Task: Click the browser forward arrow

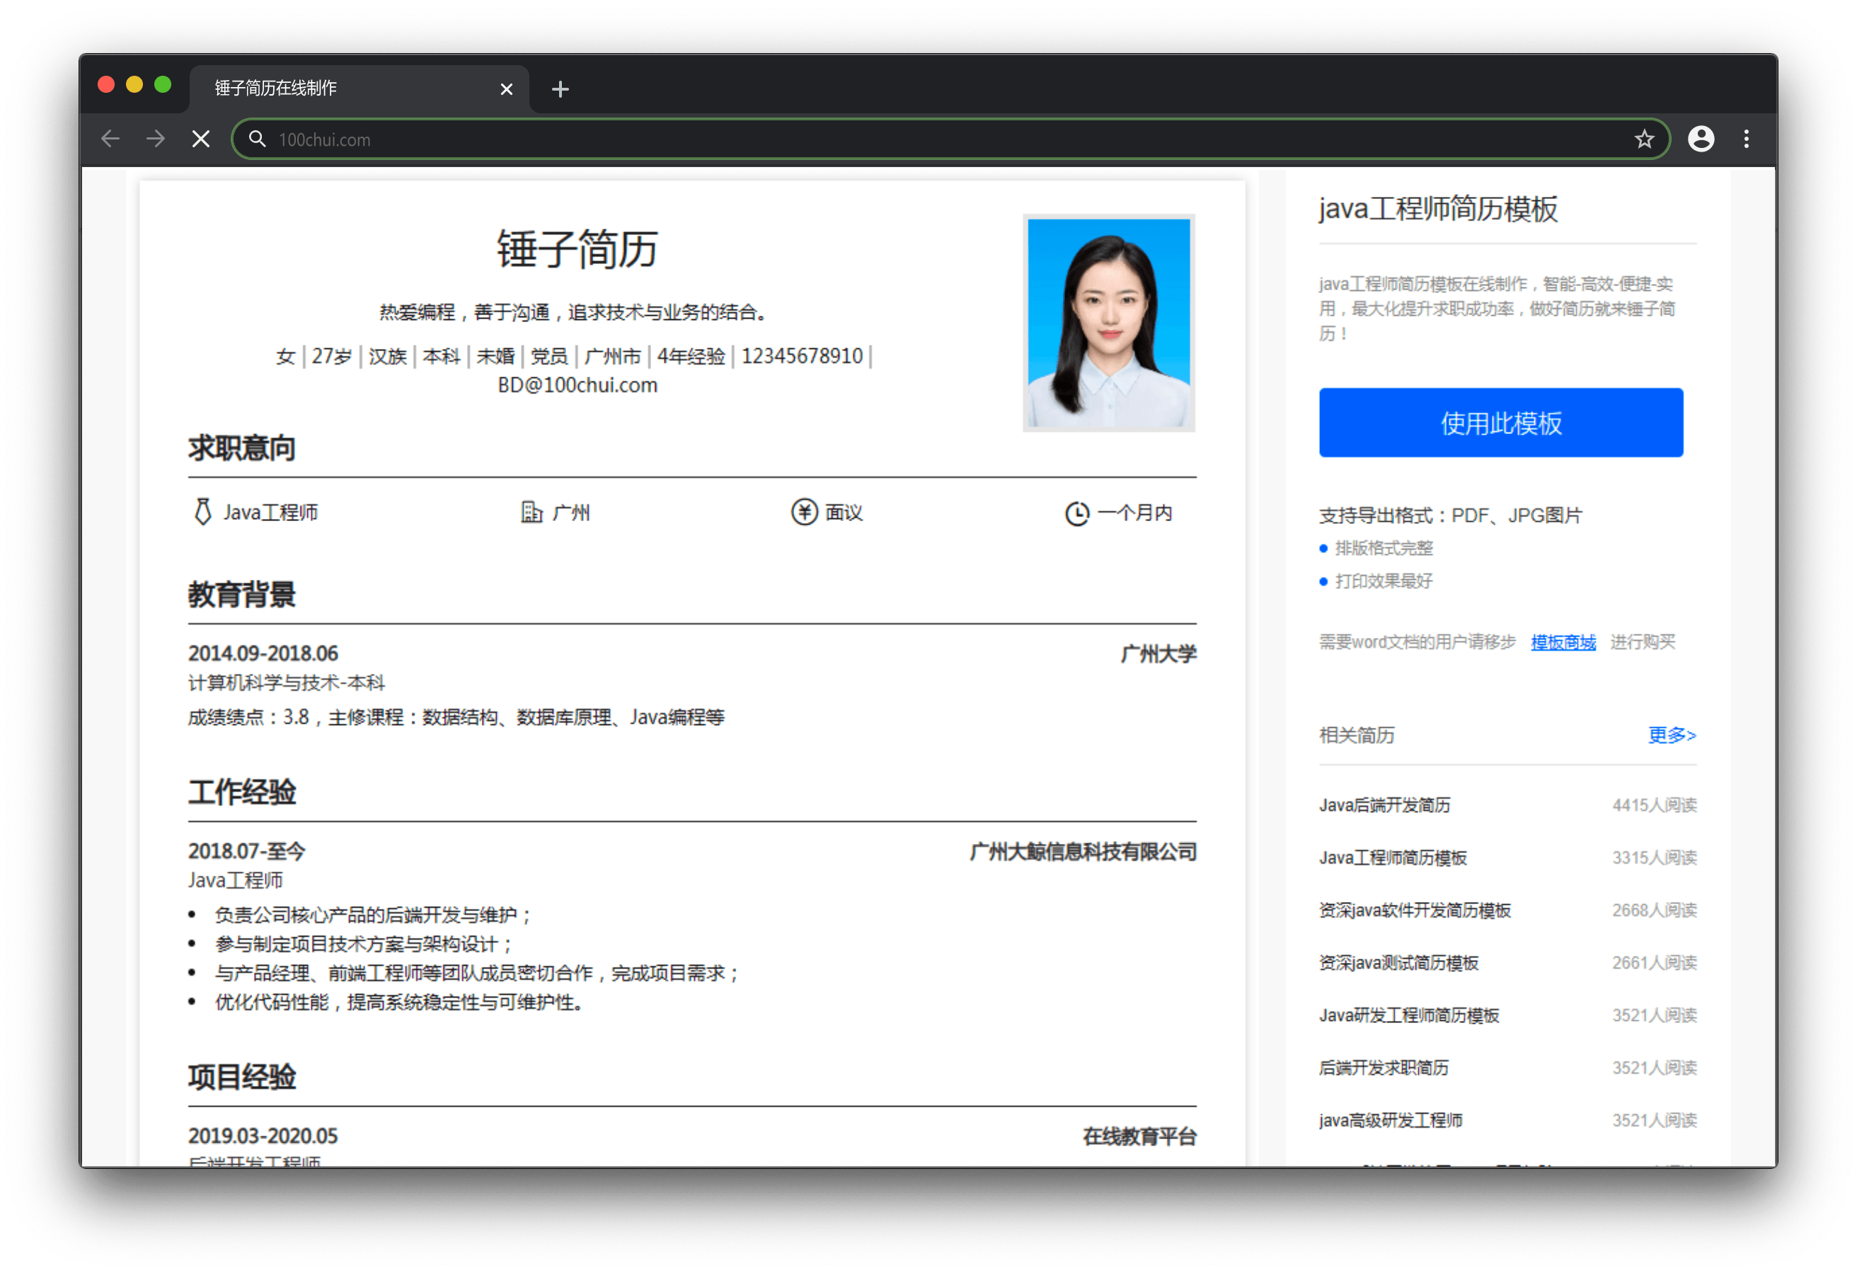Action: (x=156, y=139)
